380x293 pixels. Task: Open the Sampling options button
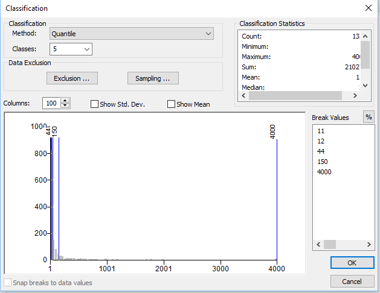pyautogui.click(x=153, y=78)
